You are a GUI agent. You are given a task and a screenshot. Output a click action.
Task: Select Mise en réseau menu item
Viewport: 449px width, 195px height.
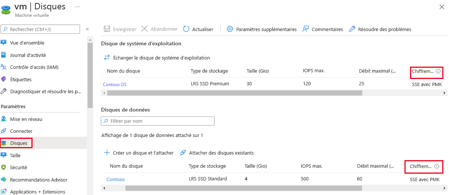[26, 119]
